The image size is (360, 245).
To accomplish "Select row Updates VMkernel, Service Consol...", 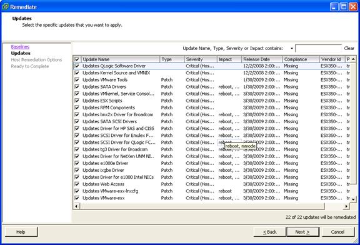I will (x=212, y=94).
